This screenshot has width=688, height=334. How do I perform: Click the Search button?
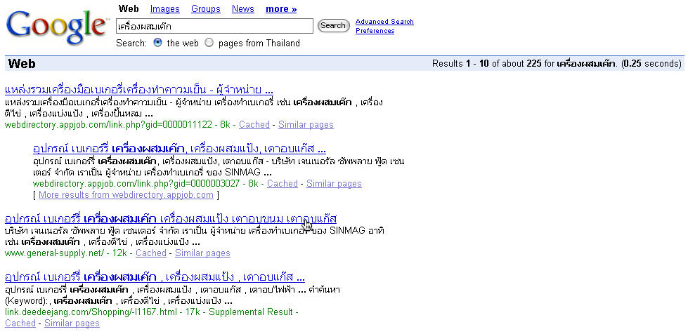coord(334,25)
